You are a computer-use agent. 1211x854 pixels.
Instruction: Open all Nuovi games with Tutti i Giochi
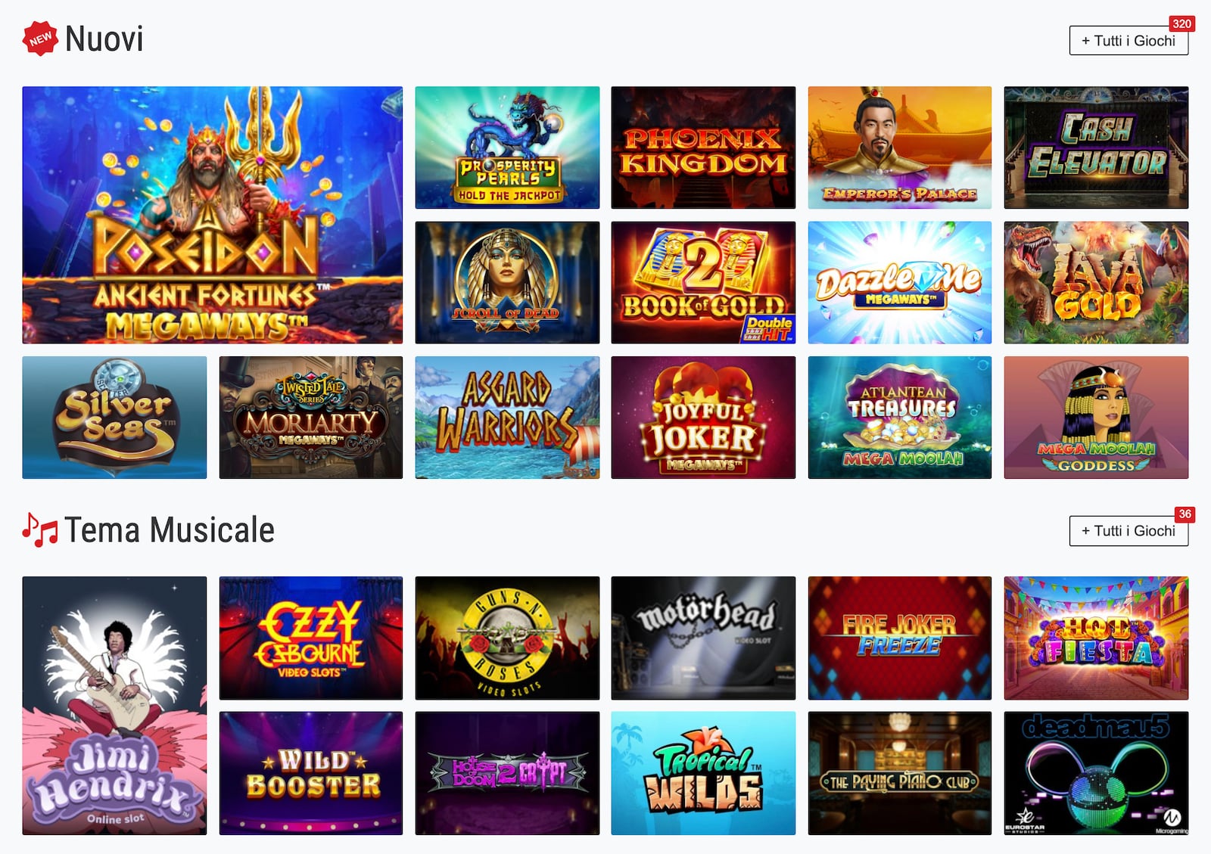1129,41
